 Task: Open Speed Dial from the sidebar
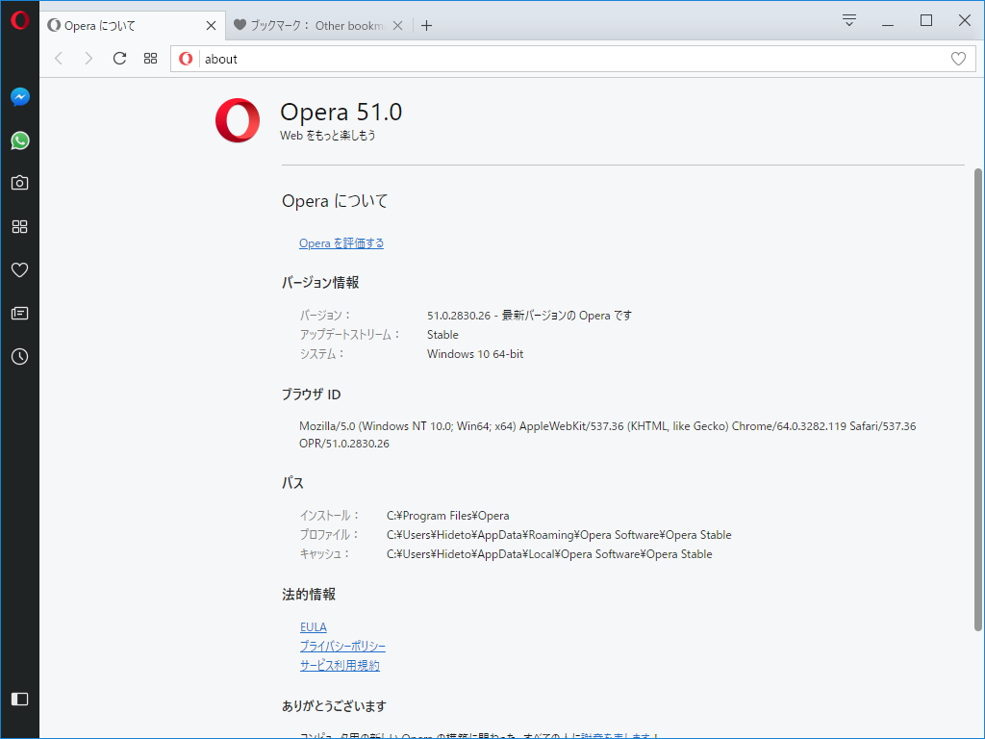tap(19, 226)
